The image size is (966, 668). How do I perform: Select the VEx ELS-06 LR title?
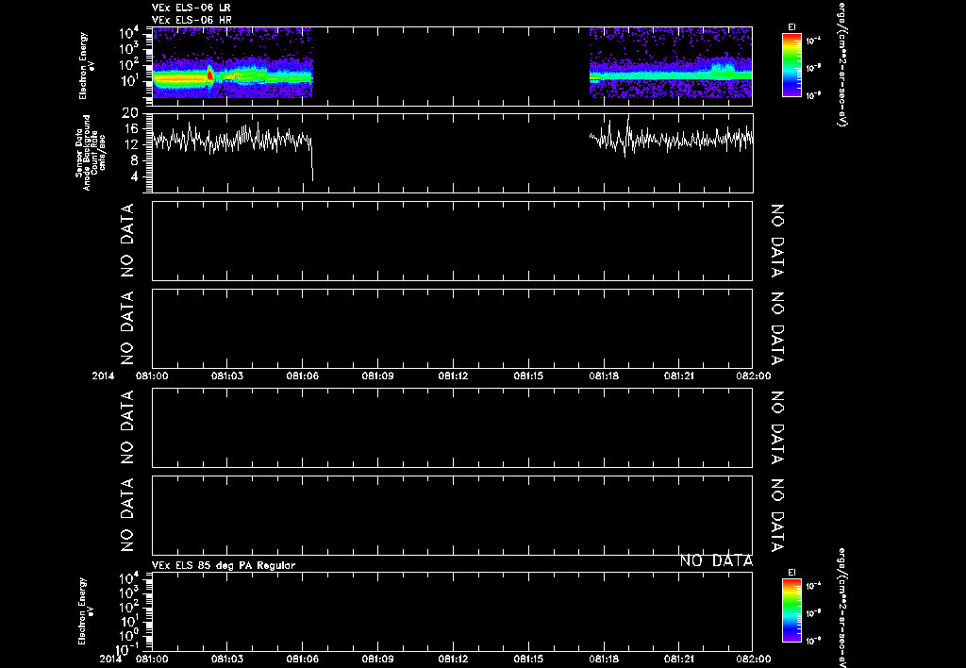[x=191, y=8]
